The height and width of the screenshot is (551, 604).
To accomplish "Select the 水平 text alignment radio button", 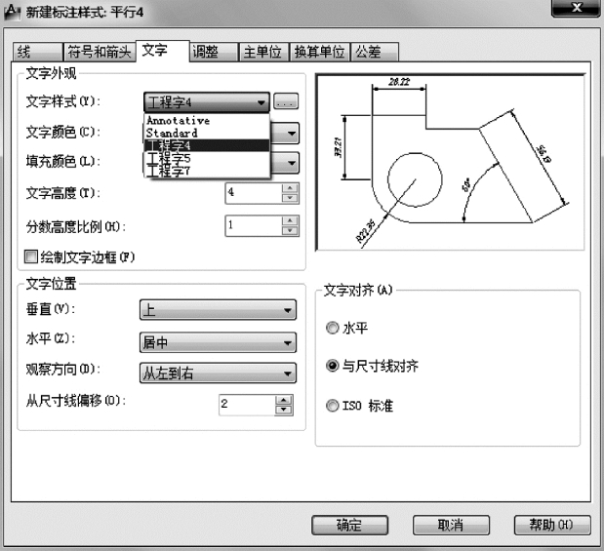I will (334, 329).
